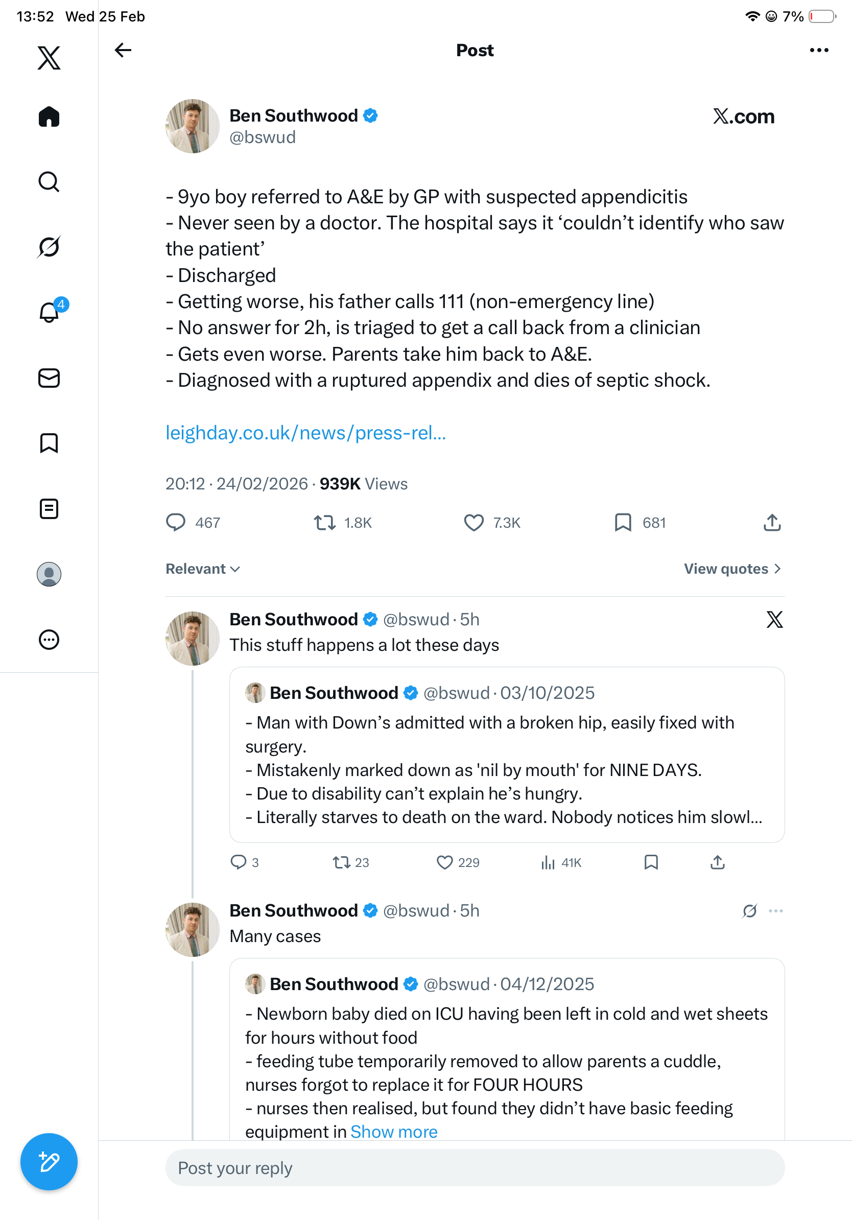Open three-dot menu at top of Post
Screen dimensions: 852x1220
pyautogui.click(x=818, y=50)
